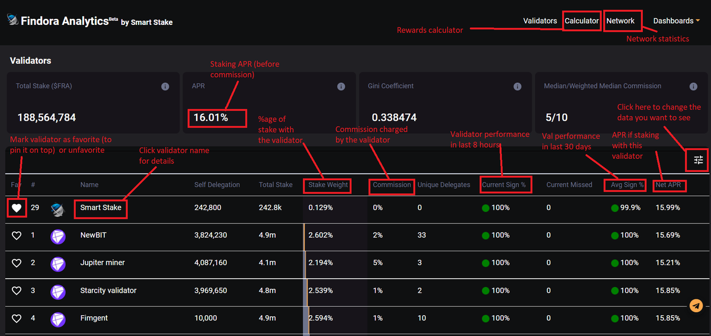Open info icon on APR card

click(x=341, y=87)
